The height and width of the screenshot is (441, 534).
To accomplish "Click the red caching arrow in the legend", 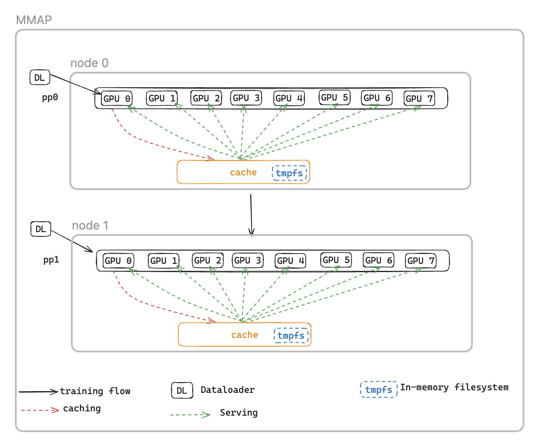I will click(x=38, y=408).
